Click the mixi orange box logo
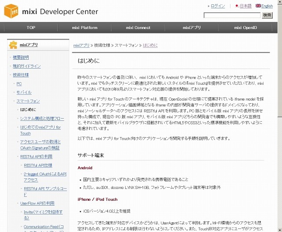The width and height of the screenshot is (282, 232). (11, 11)
